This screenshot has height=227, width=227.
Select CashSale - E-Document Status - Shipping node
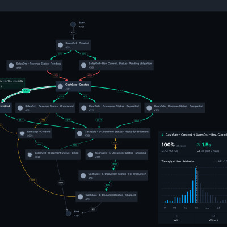click(117, 155)
